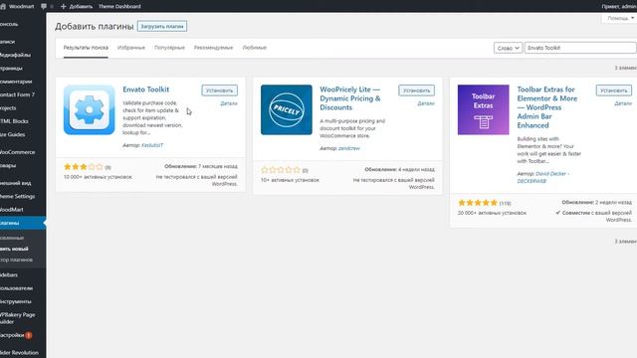Click Envato Toolkit three-star rating

pos(84,167)
